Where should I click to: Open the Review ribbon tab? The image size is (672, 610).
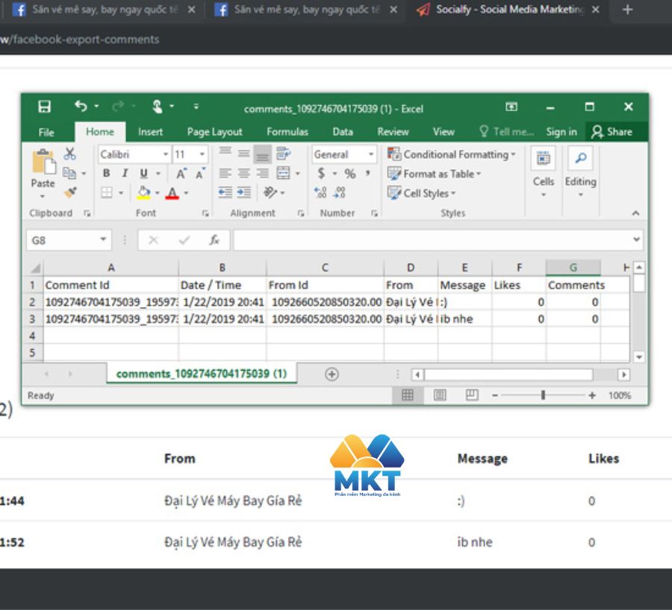pyautogui.click(x=393, y=131)
